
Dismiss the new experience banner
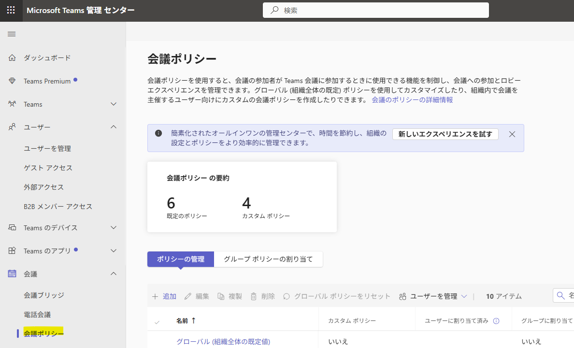tap(512, 134)
